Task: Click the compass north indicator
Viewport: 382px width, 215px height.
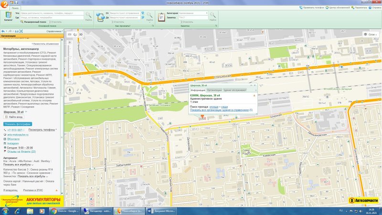Action: (70, 90)
